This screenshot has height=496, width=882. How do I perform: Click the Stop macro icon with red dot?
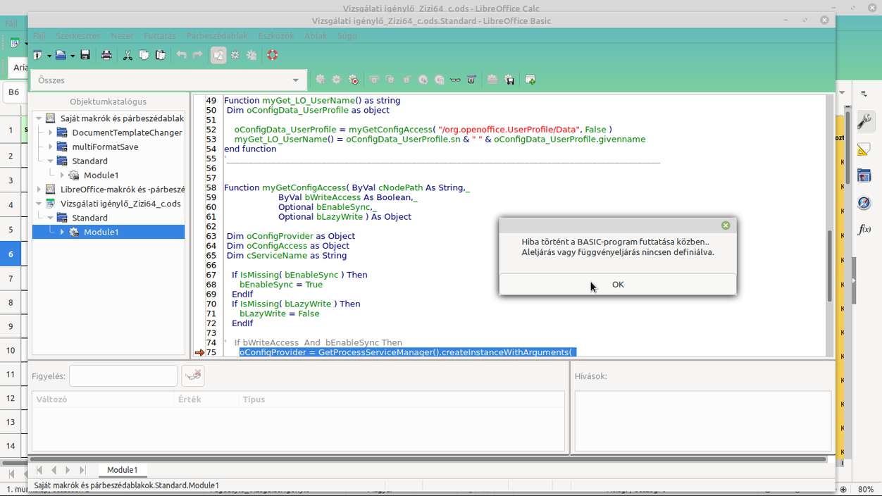(x=353, y=80)
